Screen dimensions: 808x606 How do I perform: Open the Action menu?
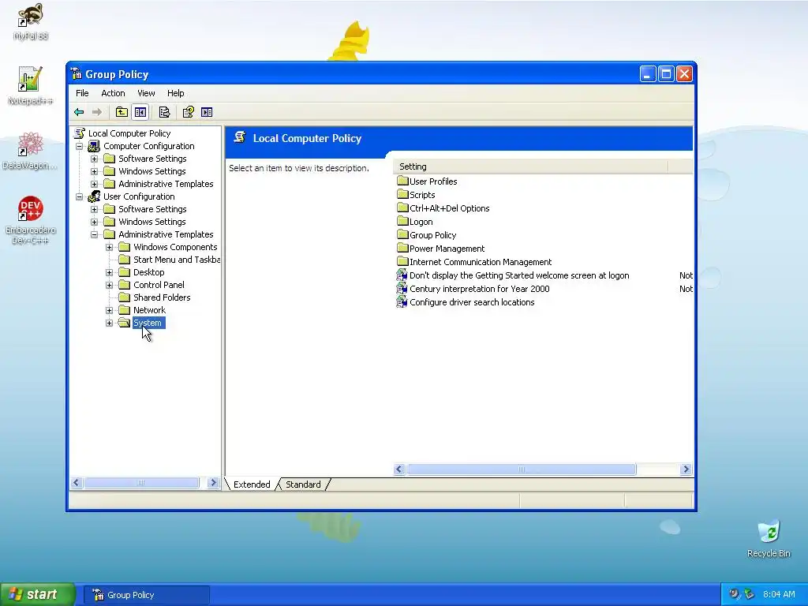[x=113, y=93]
